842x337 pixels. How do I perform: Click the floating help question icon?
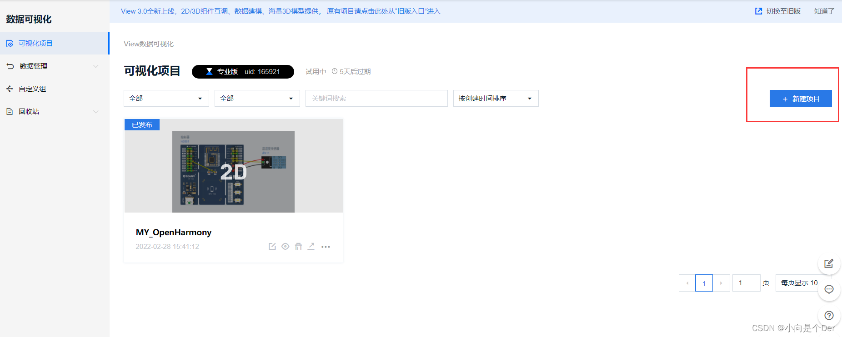(829, 316)
